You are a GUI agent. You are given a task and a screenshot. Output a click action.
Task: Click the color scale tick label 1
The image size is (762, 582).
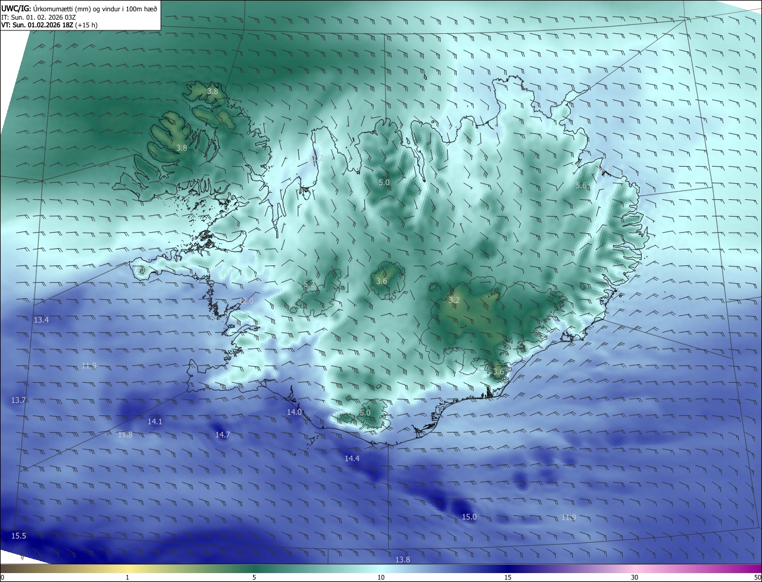[x=127, y=578]
